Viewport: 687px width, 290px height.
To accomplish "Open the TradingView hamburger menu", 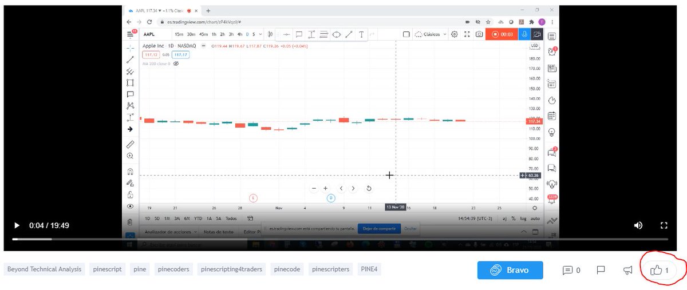I will (131, 34).
